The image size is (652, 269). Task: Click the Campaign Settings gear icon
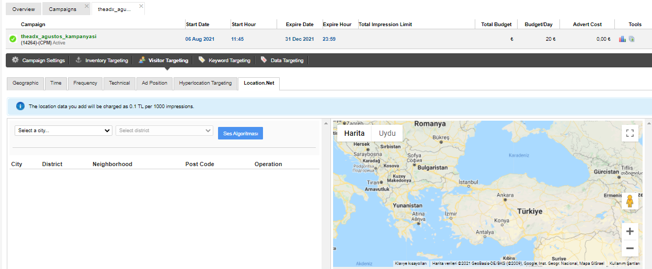click(15, 60)
